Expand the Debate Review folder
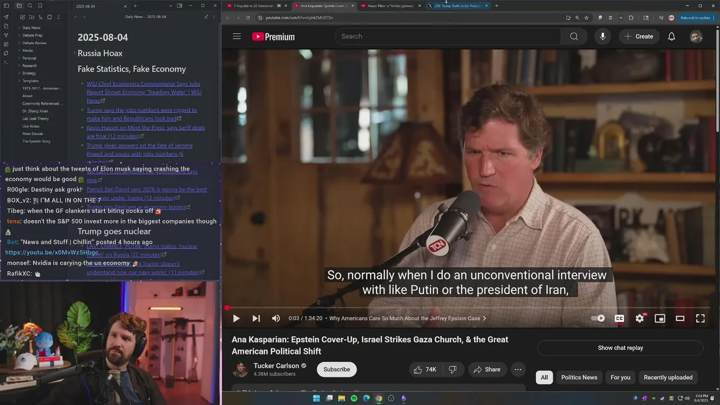This screenshot has width=720, height=405. click(x=34, y=43)
